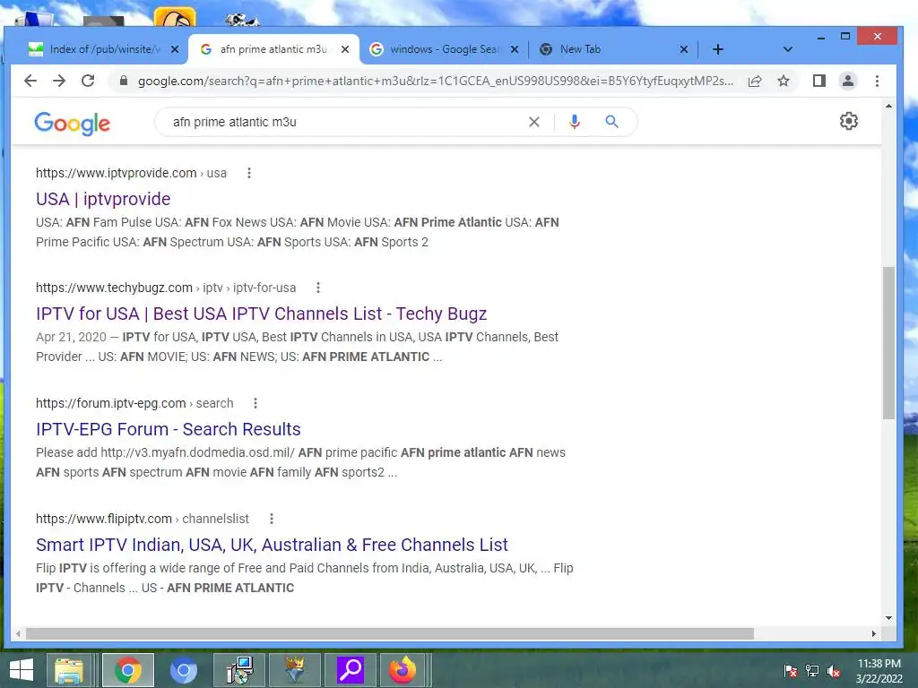Open IPTV-EPG Forum Search Results link
The width and height of the screenshot is (918, 688).
168,429
